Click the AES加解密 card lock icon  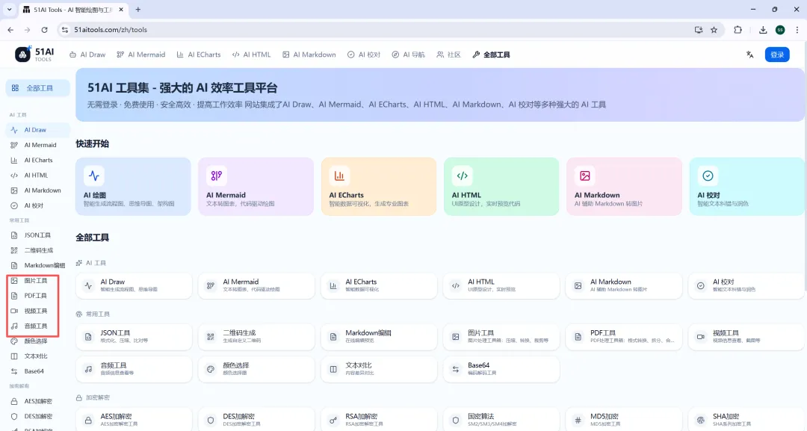pyautogui.click(x=88, y=421)
